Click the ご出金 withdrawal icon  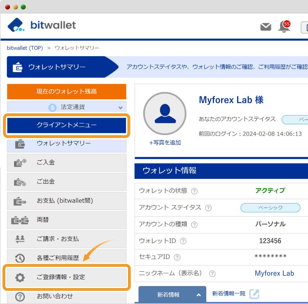(20, 182)
